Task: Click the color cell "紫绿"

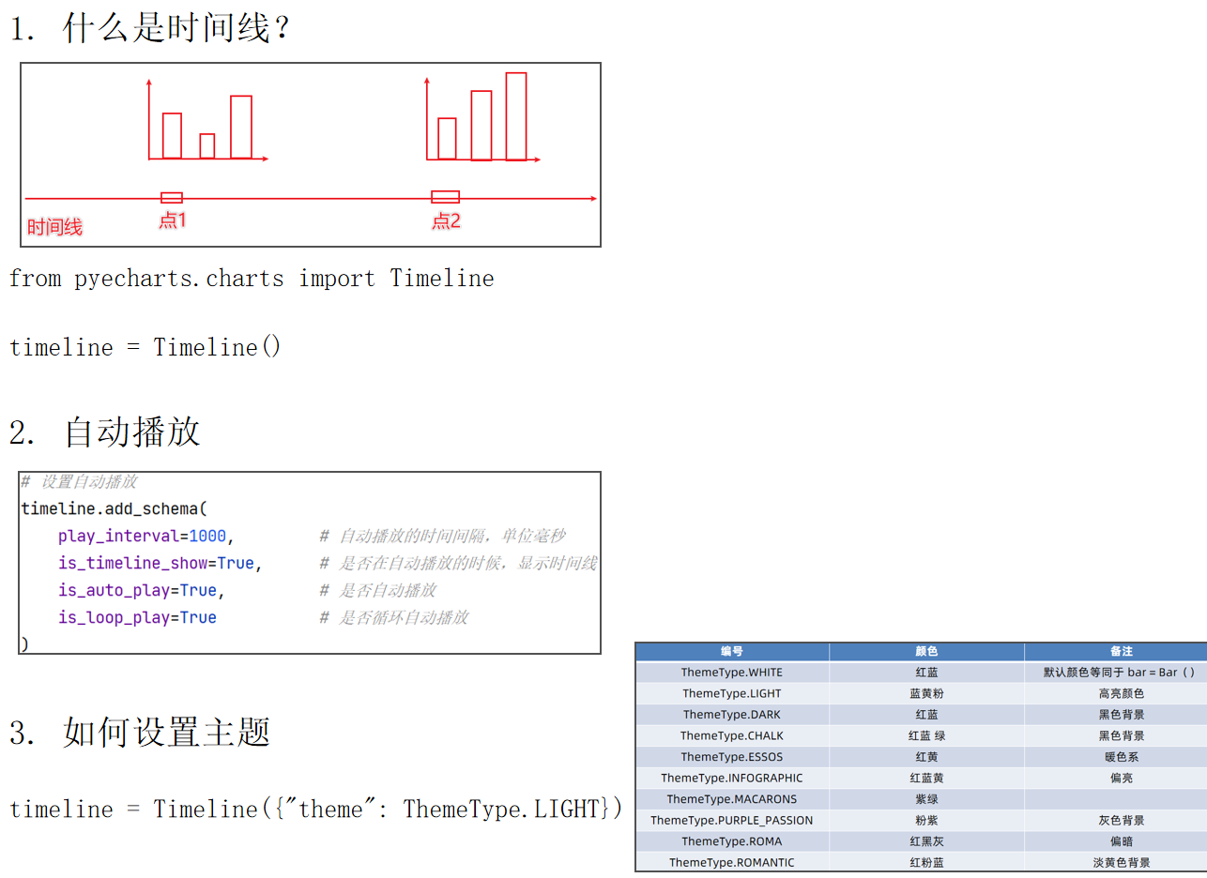Action: coord(926,799)
